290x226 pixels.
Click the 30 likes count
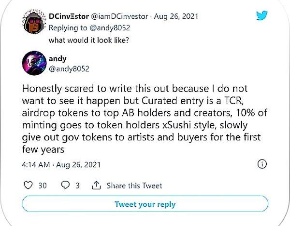(42, 186)
